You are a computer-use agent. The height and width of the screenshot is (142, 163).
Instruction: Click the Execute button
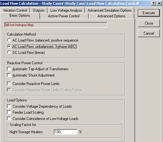tap(149, 13)
